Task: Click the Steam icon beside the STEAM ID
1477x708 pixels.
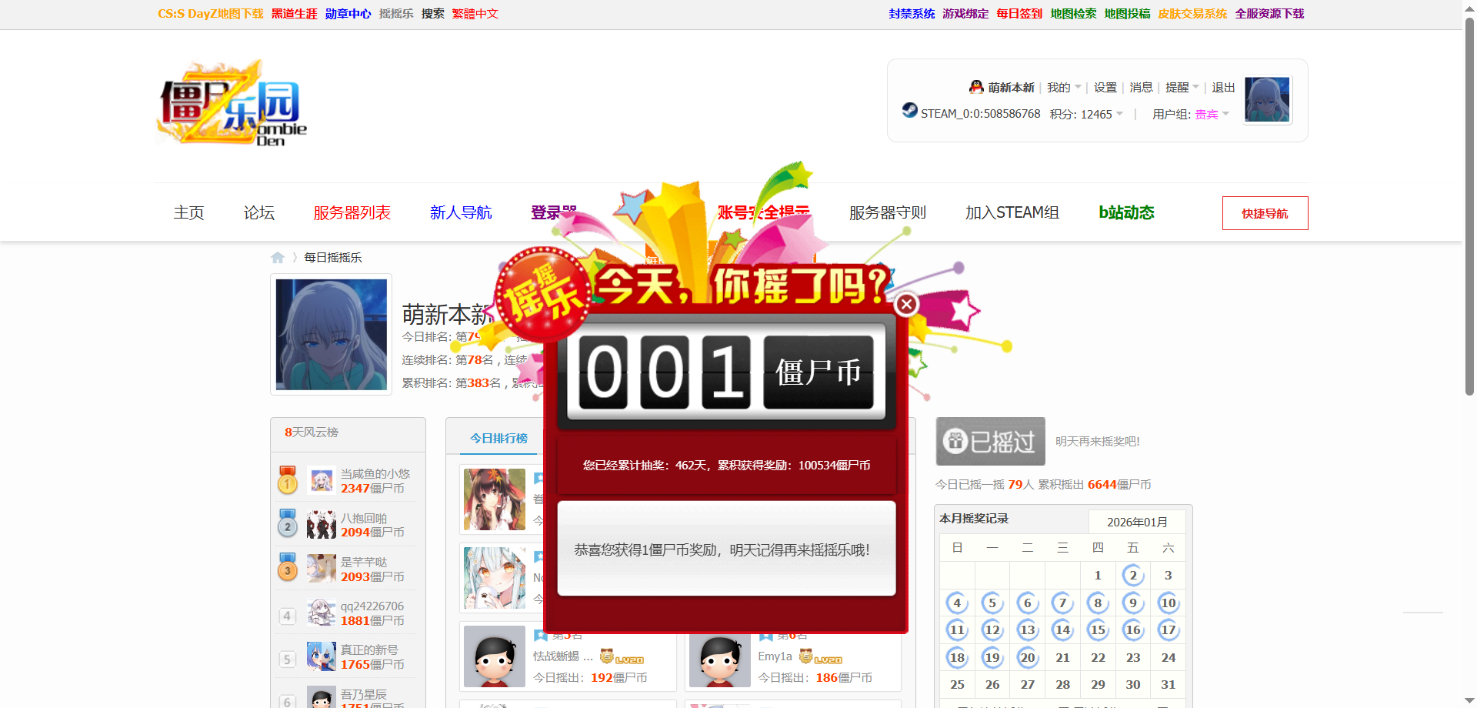Action: click(909, 112)
